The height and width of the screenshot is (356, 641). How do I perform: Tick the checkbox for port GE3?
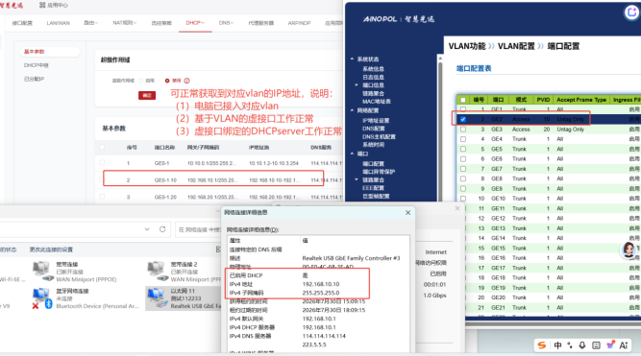coord(463,129)
